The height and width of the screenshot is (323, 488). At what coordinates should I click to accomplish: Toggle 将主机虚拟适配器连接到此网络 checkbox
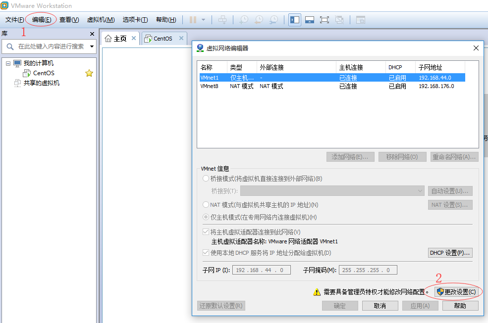(x=206, y=232)
